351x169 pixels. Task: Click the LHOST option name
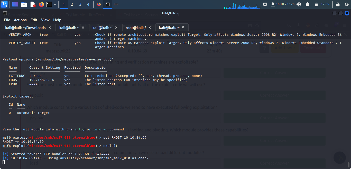click(14, 80)
